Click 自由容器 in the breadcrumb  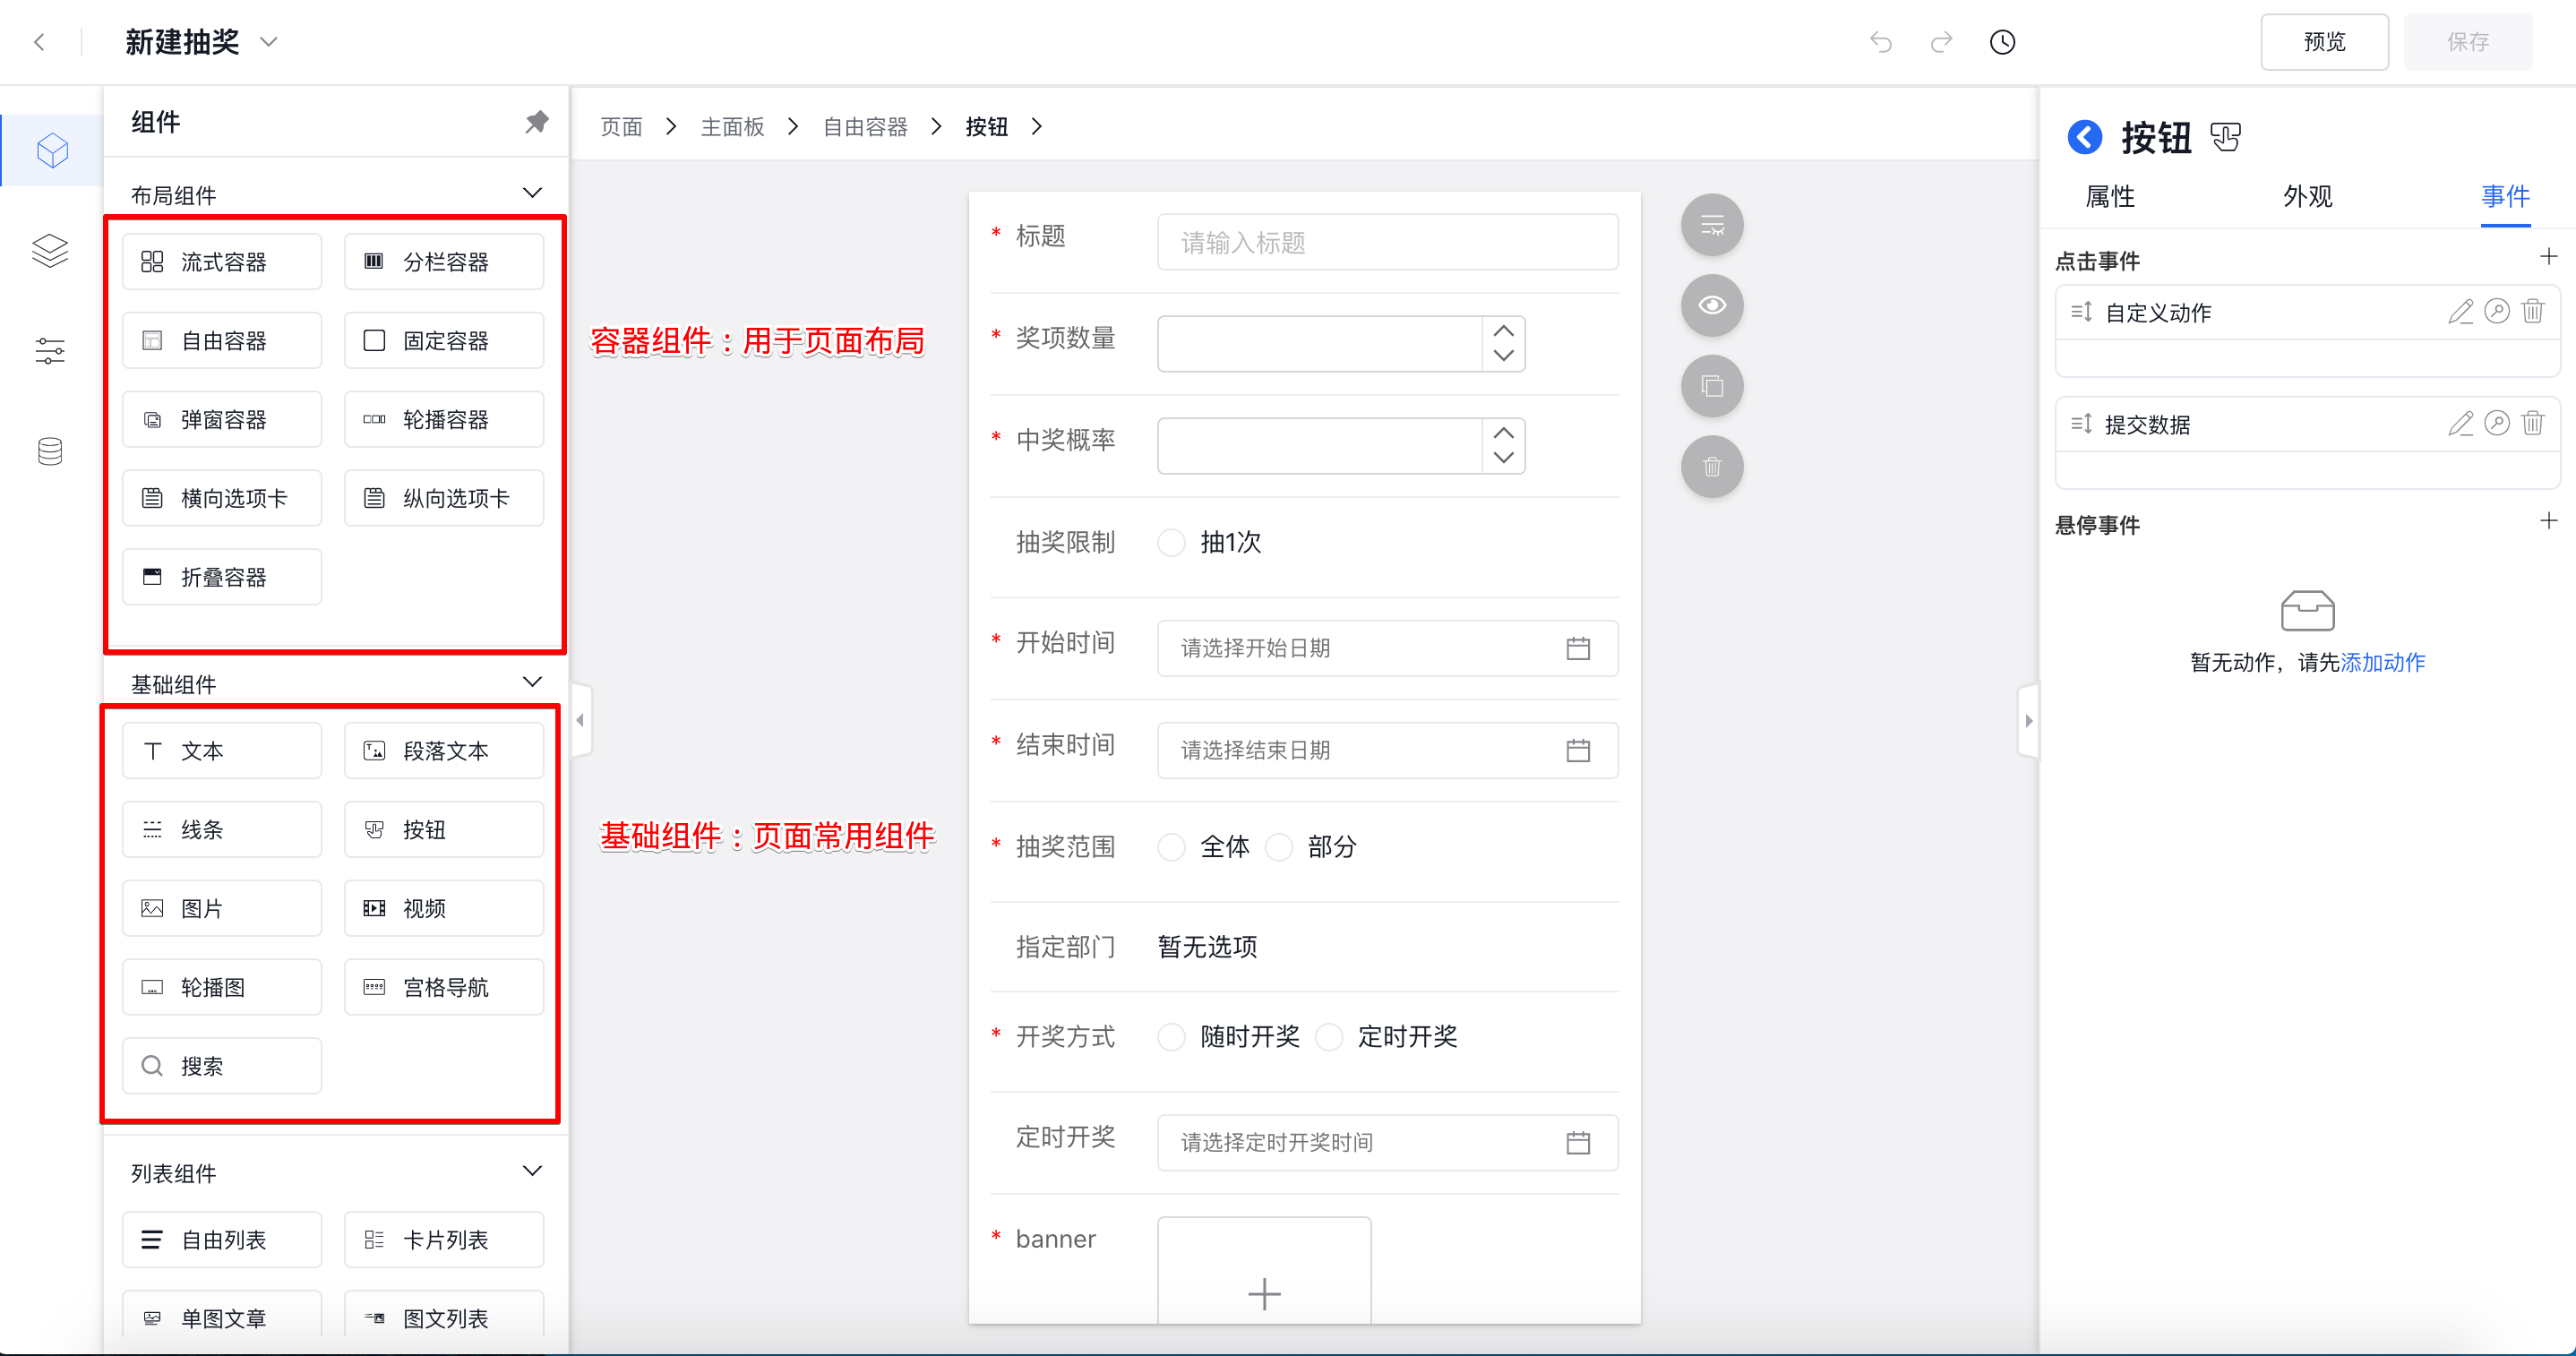click(865, 127)
